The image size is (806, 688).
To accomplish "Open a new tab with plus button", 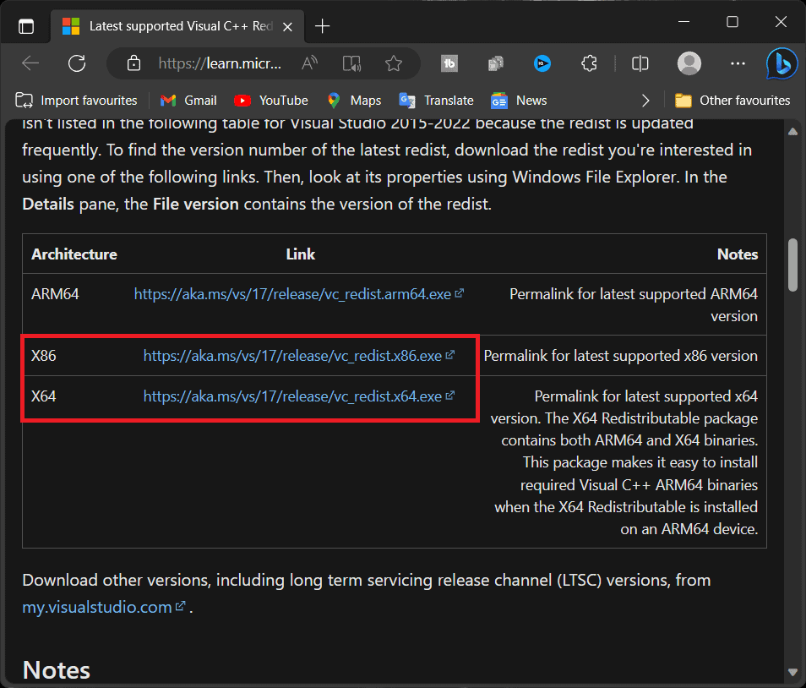I will click(322, 26).
